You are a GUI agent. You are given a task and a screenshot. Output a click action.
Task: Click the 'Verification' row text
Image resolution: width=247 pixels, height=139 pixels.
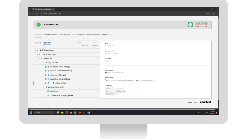[54, 91]
